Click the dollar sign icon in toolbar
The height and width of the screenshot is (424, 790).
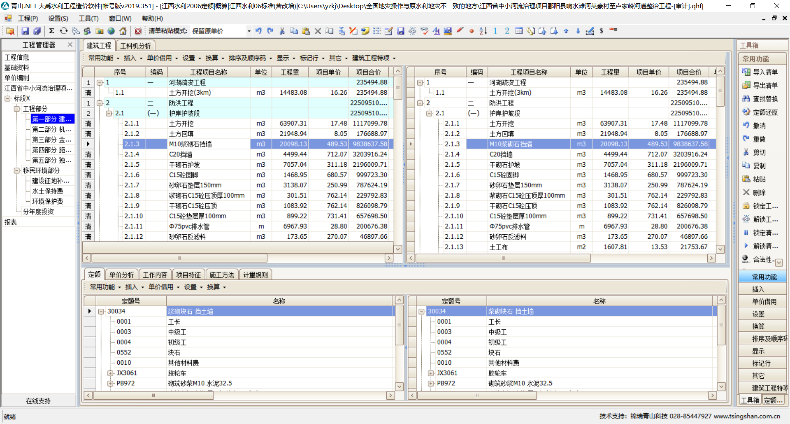(601, 31)
